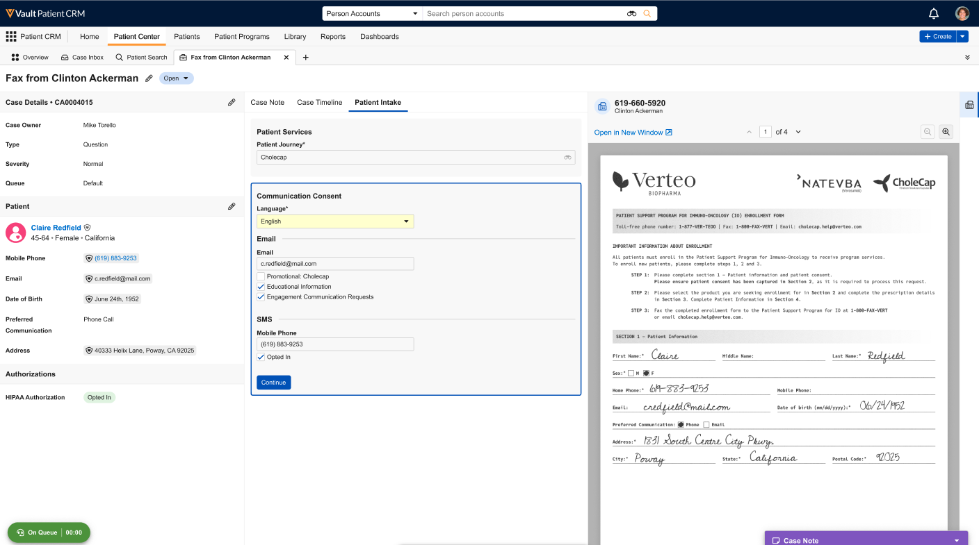Image resolution: width=979 pixels, height=545 pixels.
Task: Enable the Promotional: Cholecap checkbox
Action: (261, 276)
